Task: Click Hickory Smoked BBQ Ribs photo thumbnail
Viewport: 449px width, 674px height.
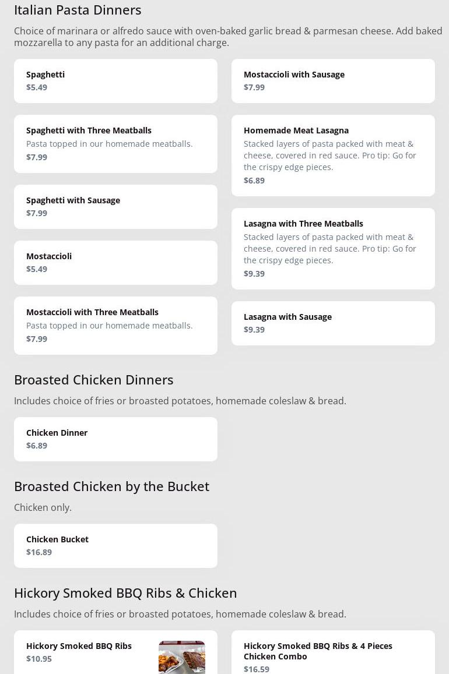Action: click(181, 658)
